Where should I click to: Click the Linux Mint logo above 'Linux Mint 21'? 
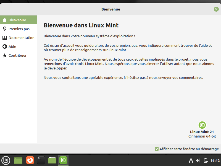click(x=202, y=125)
